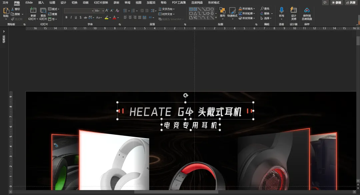Click the 录制 record button at top right
Image resolution: width=360 pixels, height=195 pixels.
[x=337, y=3]
